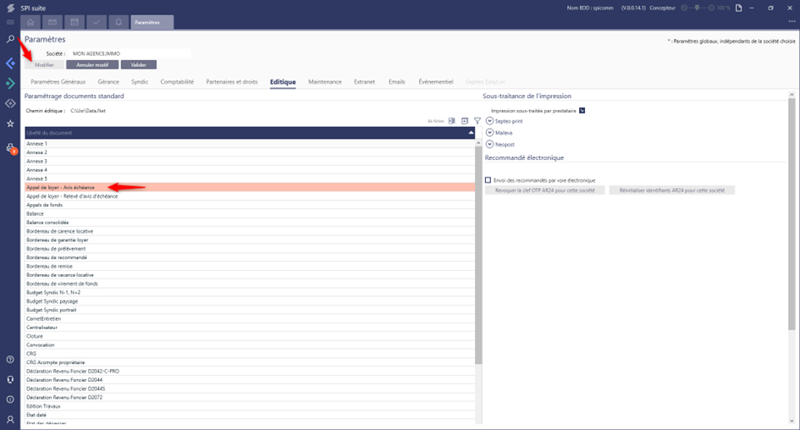800x430 pixels.
Task: Toggle 'Impression sous-traitée par prestataire' checkbox
Action: click(x=582, y=110)
